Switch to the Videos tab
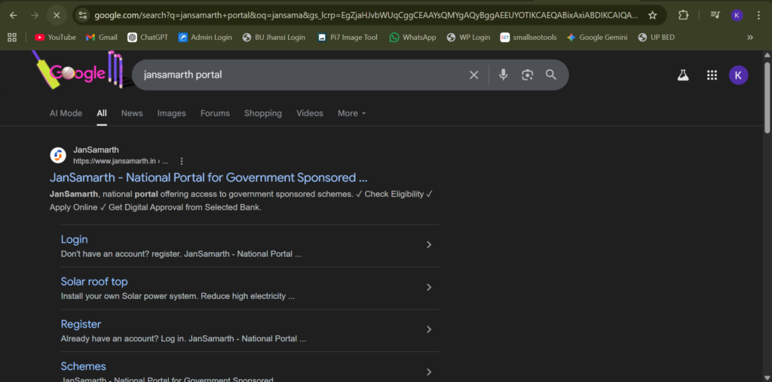The height and width of the screenshot is (382, 772). tap(310, 113)
